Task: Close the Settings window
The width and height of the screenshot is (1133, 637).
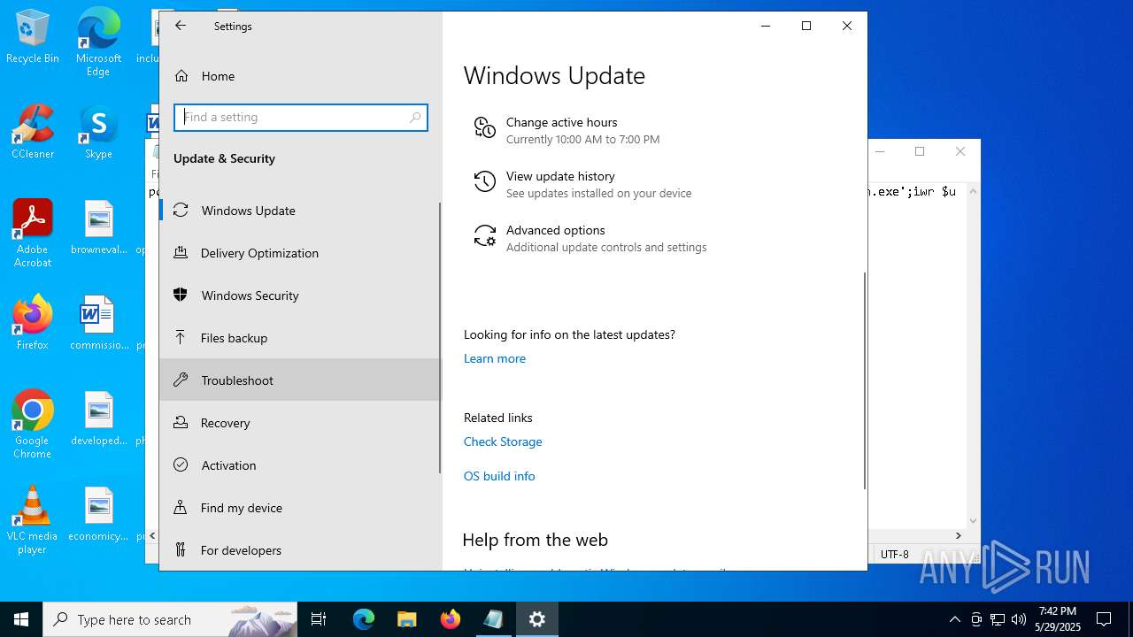Action: pyautogui.click(x=847, y=26)
